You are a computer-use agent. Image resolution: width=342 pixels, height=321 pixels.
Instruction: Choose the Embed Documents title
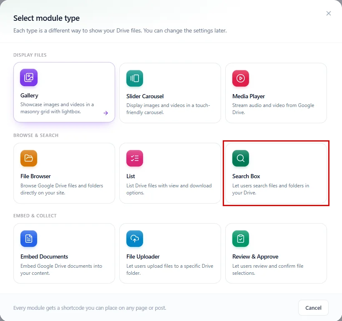pyautogui.click(x=44, y=256)
